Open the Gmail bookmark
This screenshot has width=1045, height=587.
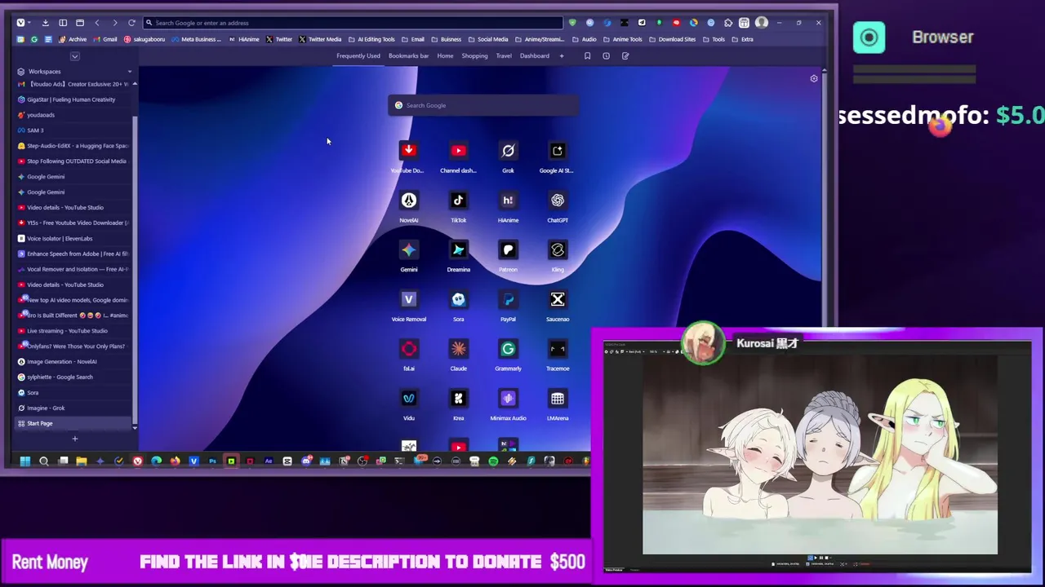pos(104,39)
